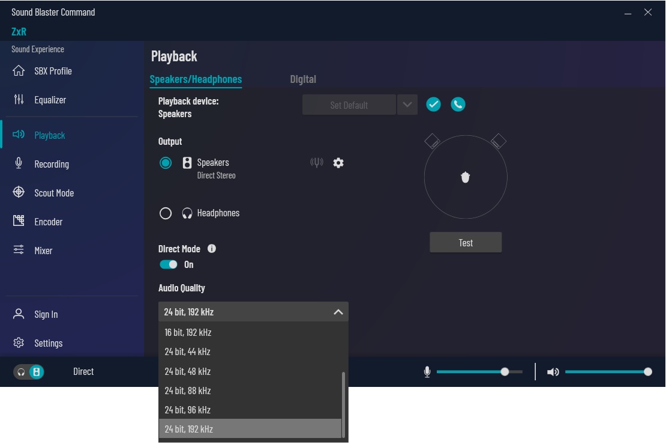Screen dimensions: 666x444
Task: Click the Sign In link
Action: [46, 314]
